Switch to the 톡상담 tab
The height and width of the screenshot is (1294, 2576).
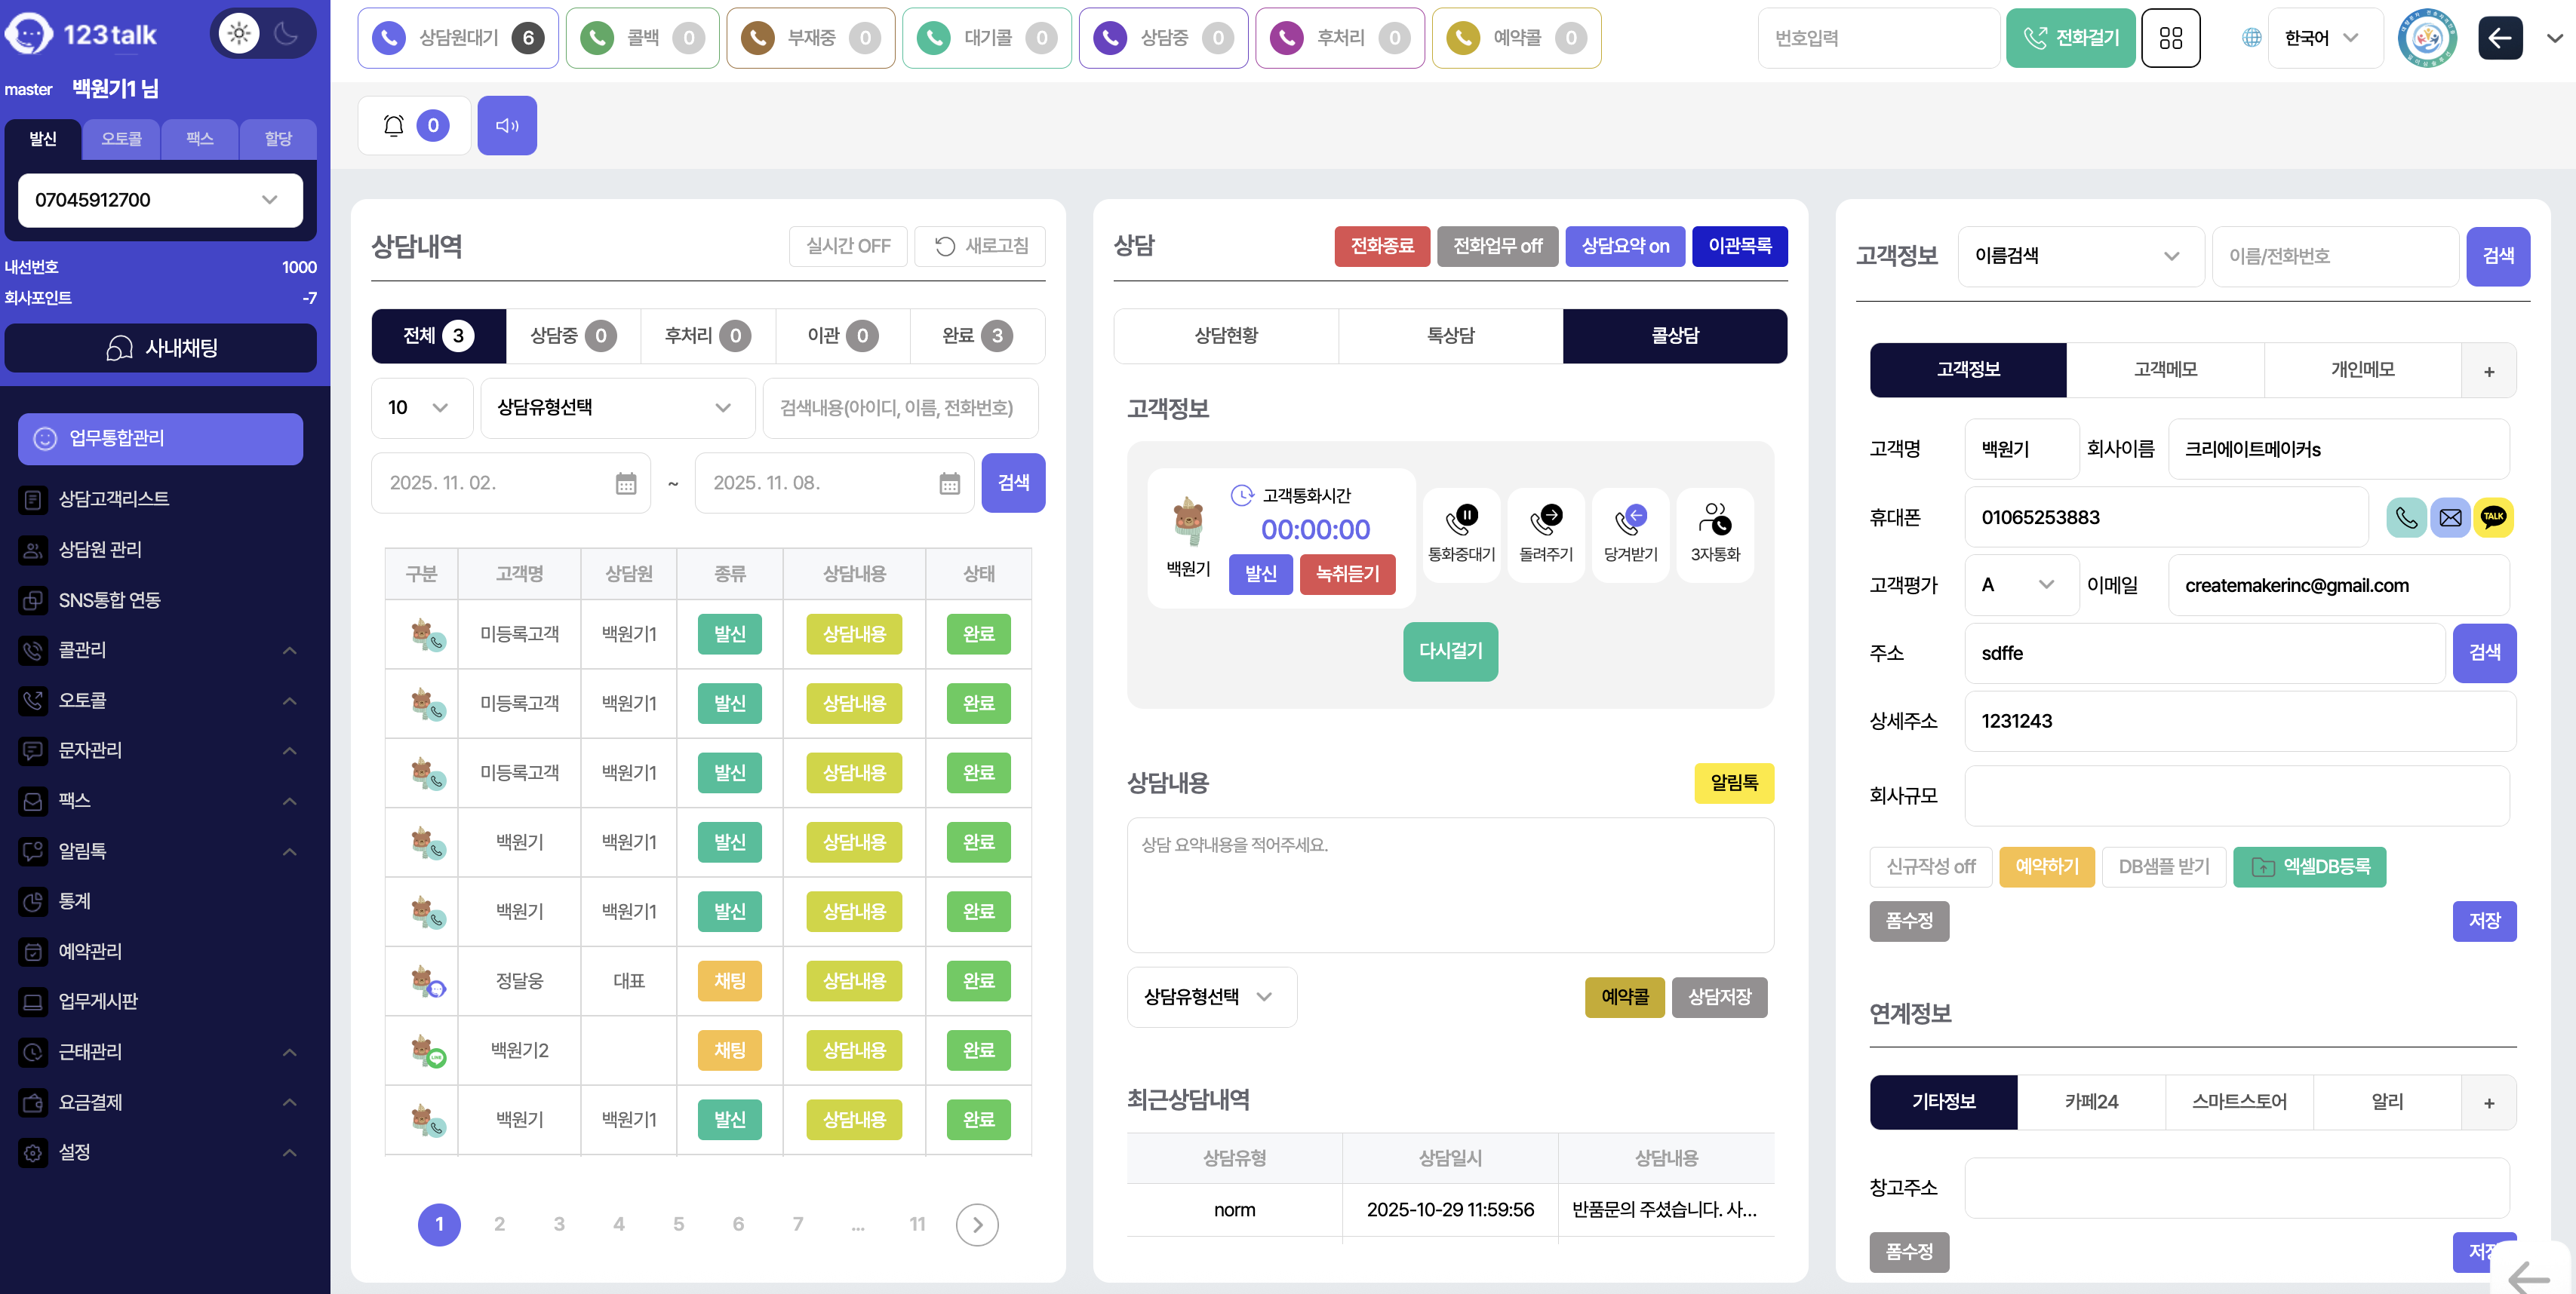tap(1450, 336)
